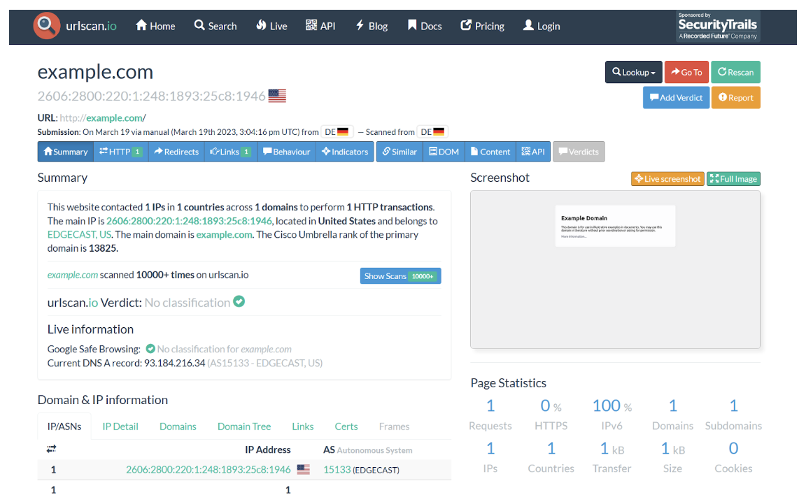Open the Domain Tree tab
This screenshot has width=806, height=495.
click(x=243, y=426)
